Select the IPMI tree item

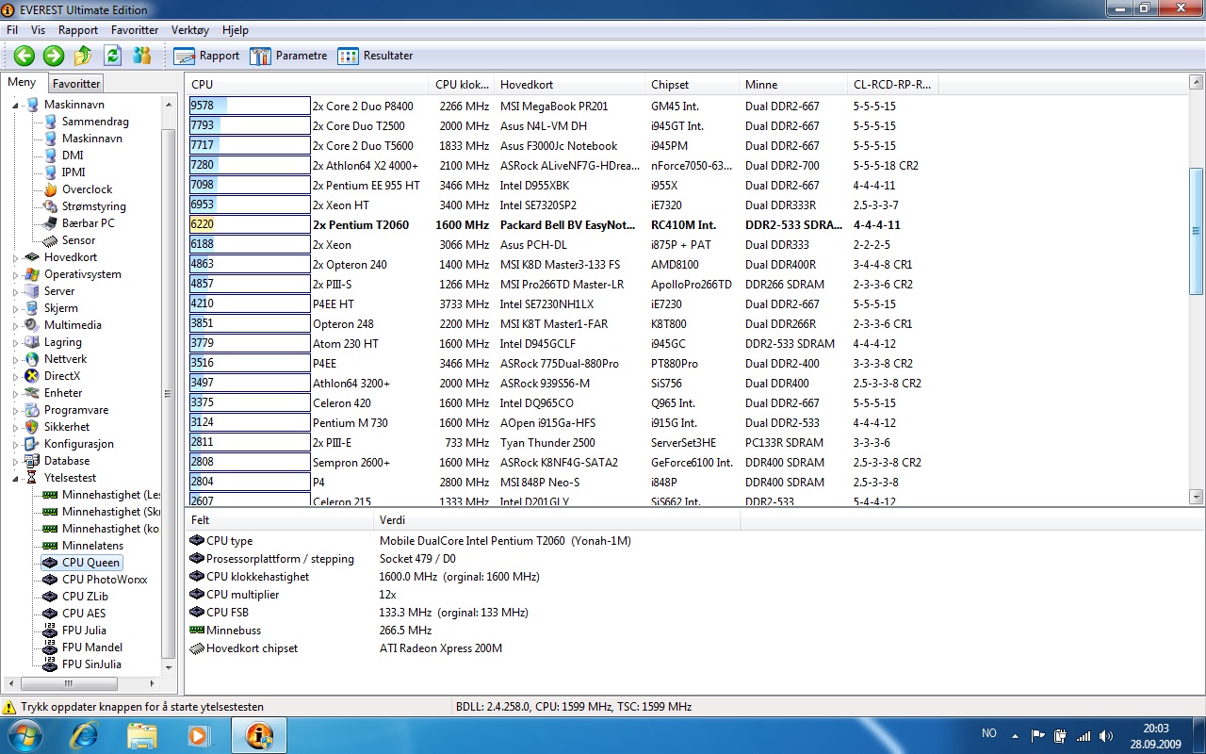pos(73,172)
